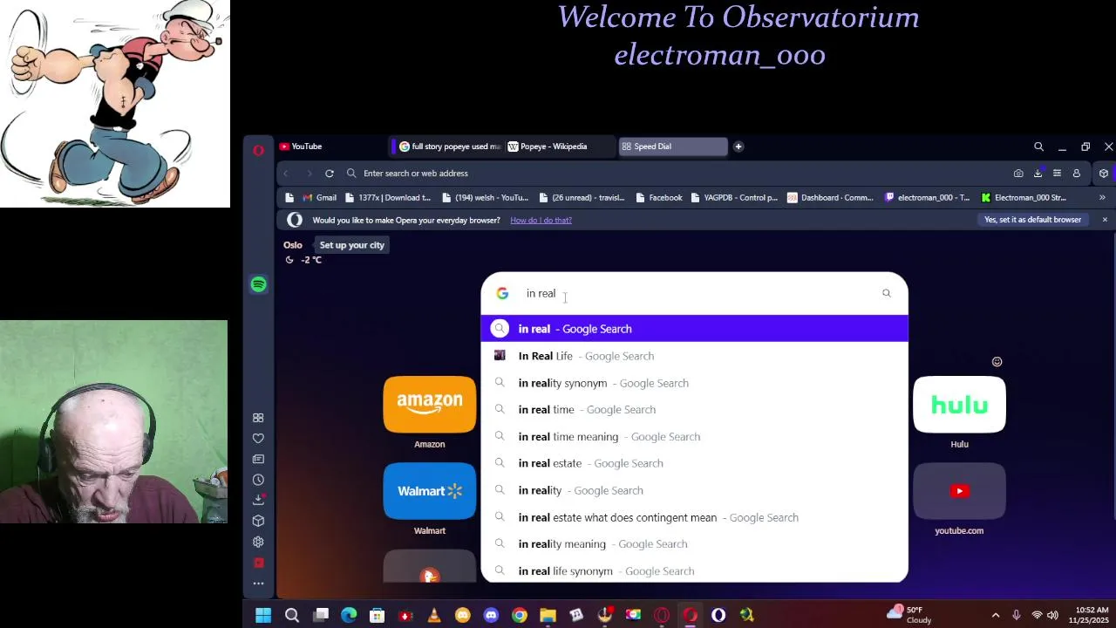The image size is (1116, 628).
Task: Click the smiley feedback icon
Action: click(997, 362)
